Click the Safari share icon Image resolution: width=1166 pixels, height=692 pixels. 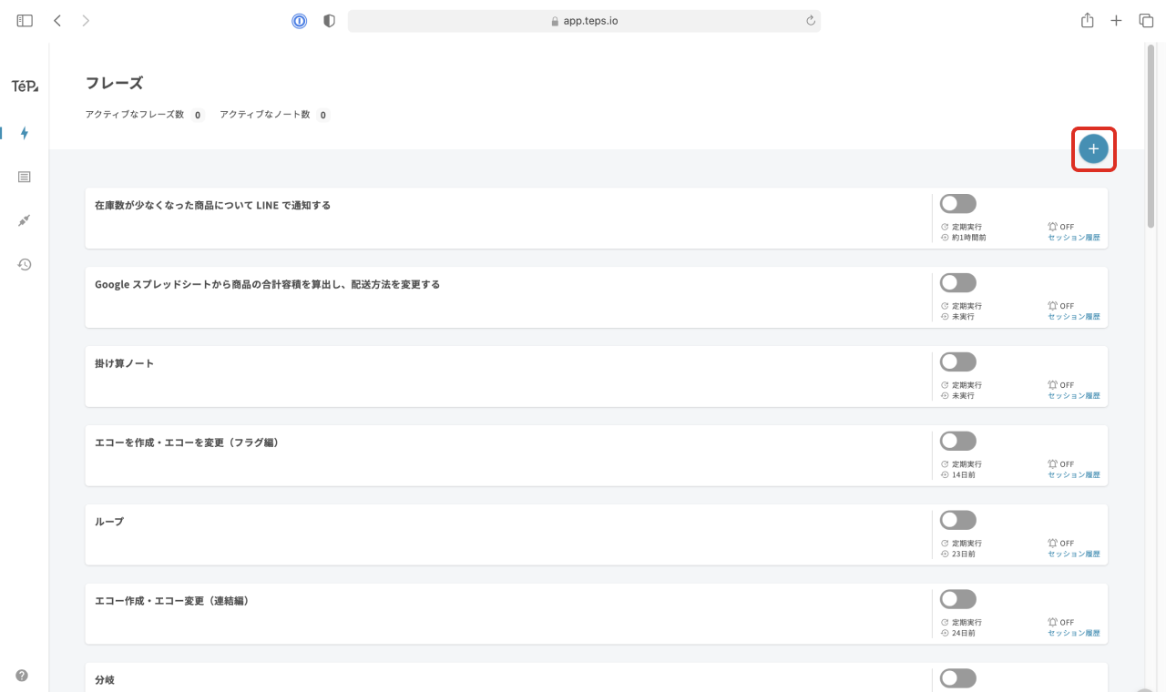pos(1087,20)
